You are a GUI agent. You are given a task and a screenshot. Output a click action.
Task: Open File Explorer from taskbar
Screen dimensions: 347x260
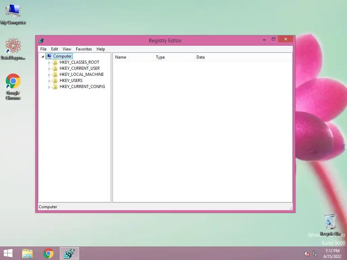[27, 253]
